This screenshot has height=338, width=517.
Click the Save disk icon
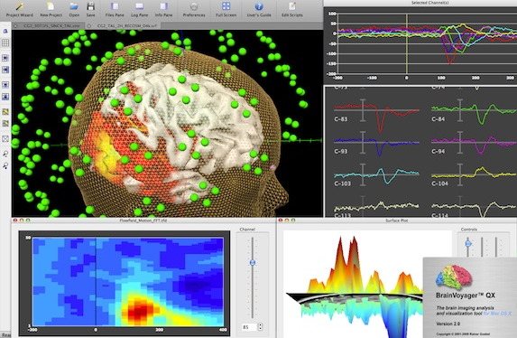[90, 9]
